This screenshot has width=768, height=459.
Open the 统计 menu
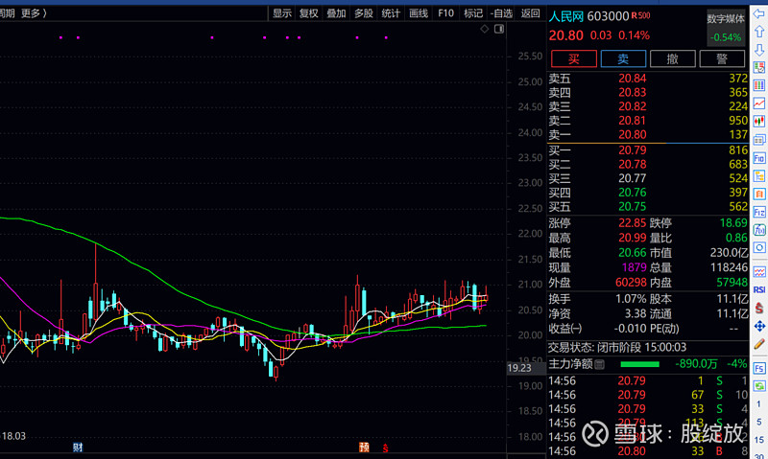click(x=391, y=13)
